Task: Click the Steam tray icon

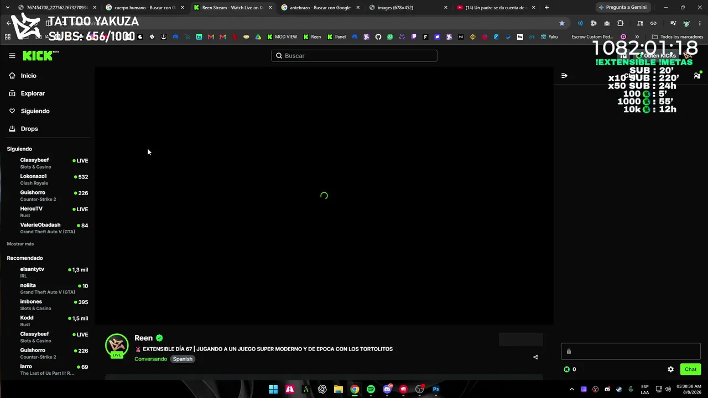Action: click(x=619, y=389)
